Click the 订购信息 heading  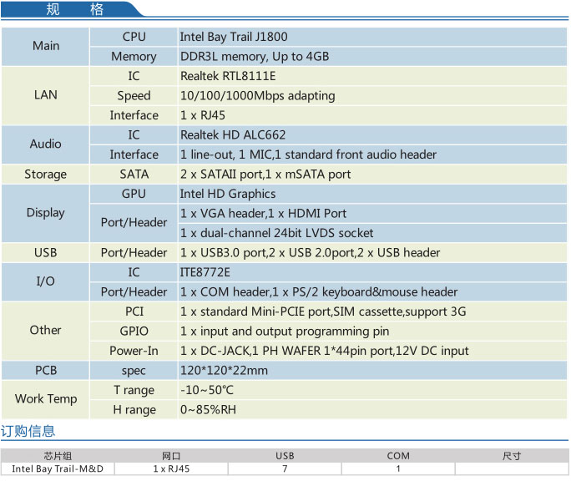click(x=28, y=431)
